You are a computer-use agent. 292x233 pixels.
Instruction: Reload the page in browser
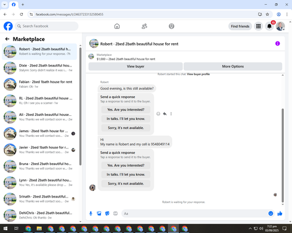(x=22, y=15)
